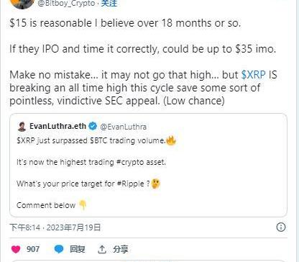Open replies via the blue speech bubble icon

pyautogui.click(x=59, y=249)
